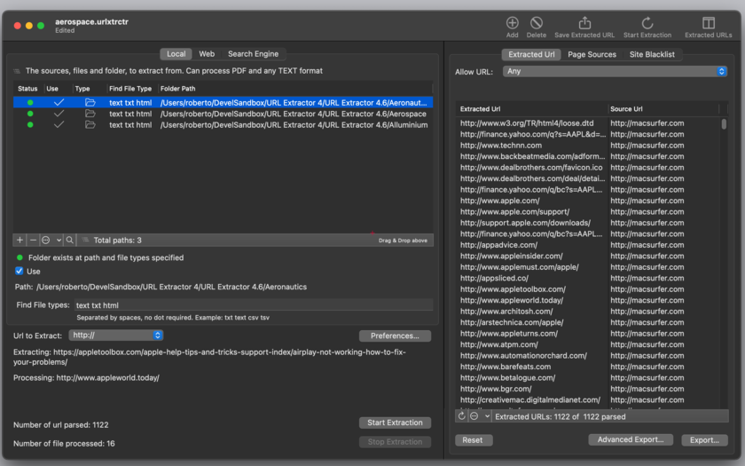The height and width of the screenshot is (466, 745).
Task: Uncheck the Use checkbox below folder status
Action: pos(19,271)
